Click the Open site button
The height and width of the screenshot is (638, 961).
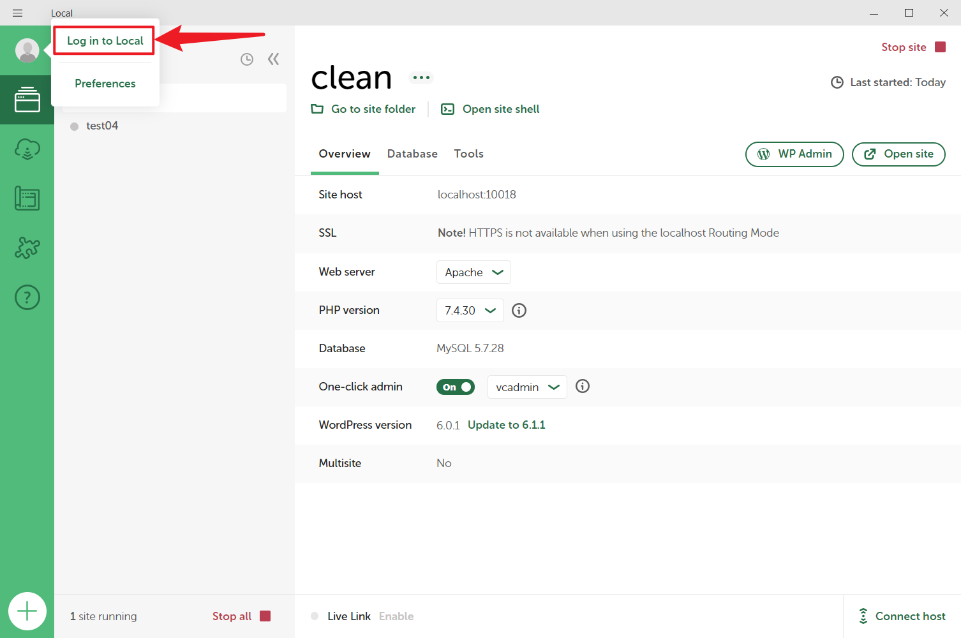click(x=898, y=154)
